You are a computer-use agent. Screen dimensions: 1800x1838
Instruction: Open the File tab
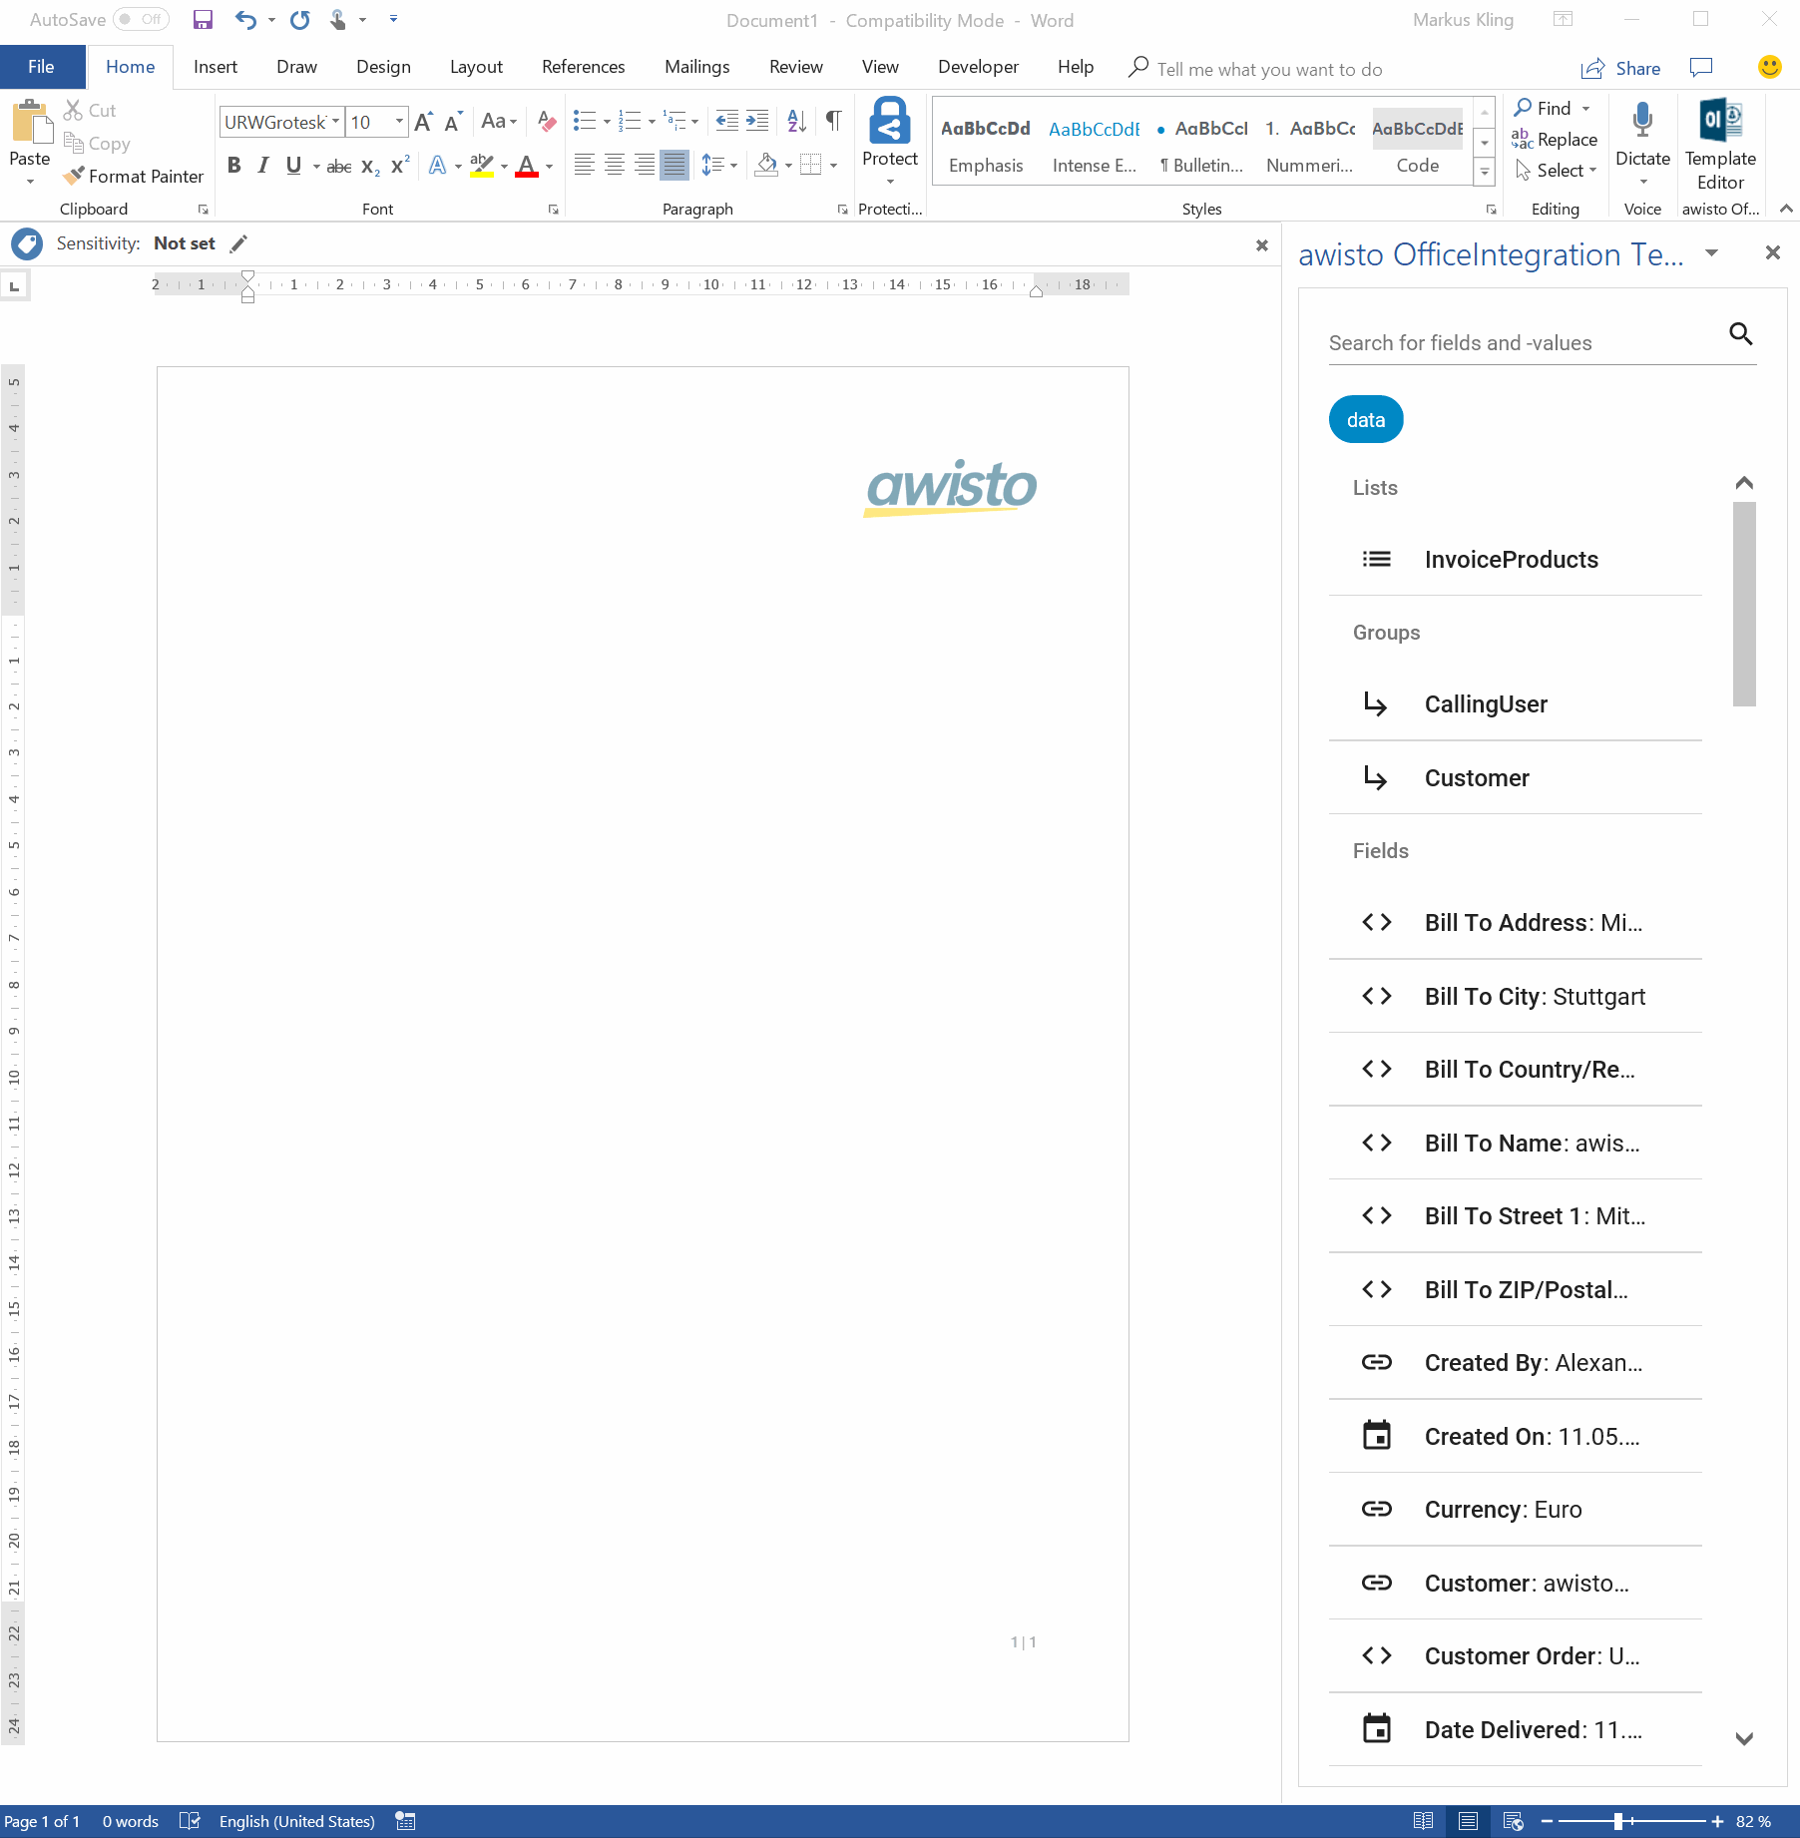41,67
